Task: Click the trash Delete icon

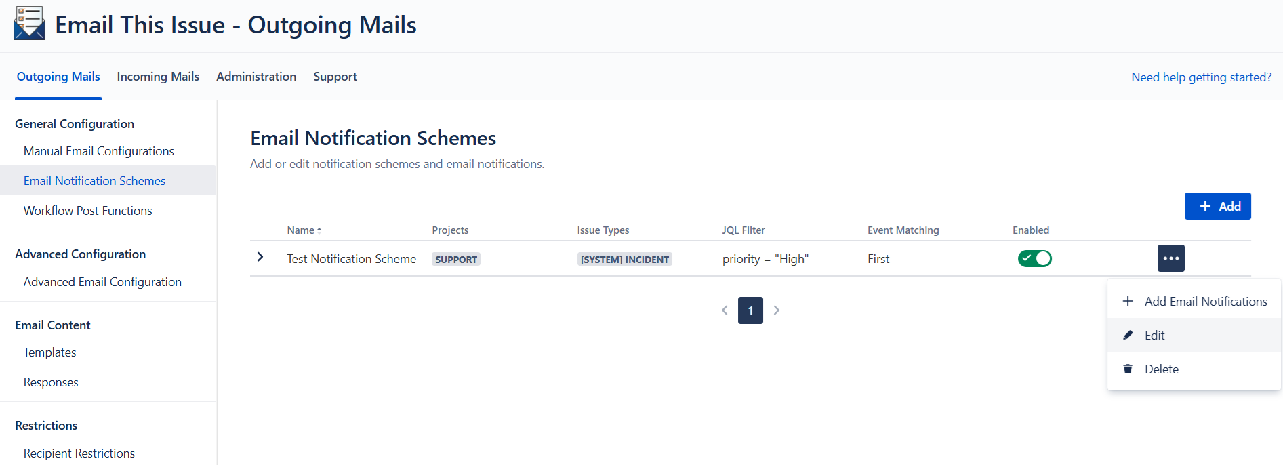Action: click(x=1128, y=369)
